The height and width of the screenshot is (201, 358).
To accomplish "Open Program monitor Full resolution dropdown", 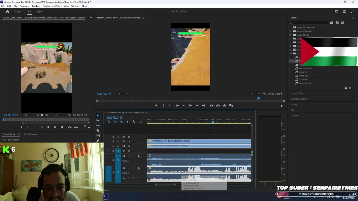I will (x=255, y=94).
